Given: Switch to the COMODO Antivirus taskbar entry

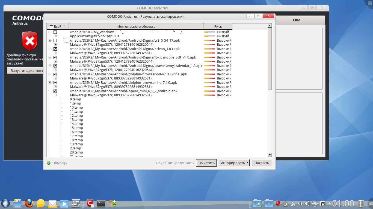Looking at the screenshot, I should point(90,203).
